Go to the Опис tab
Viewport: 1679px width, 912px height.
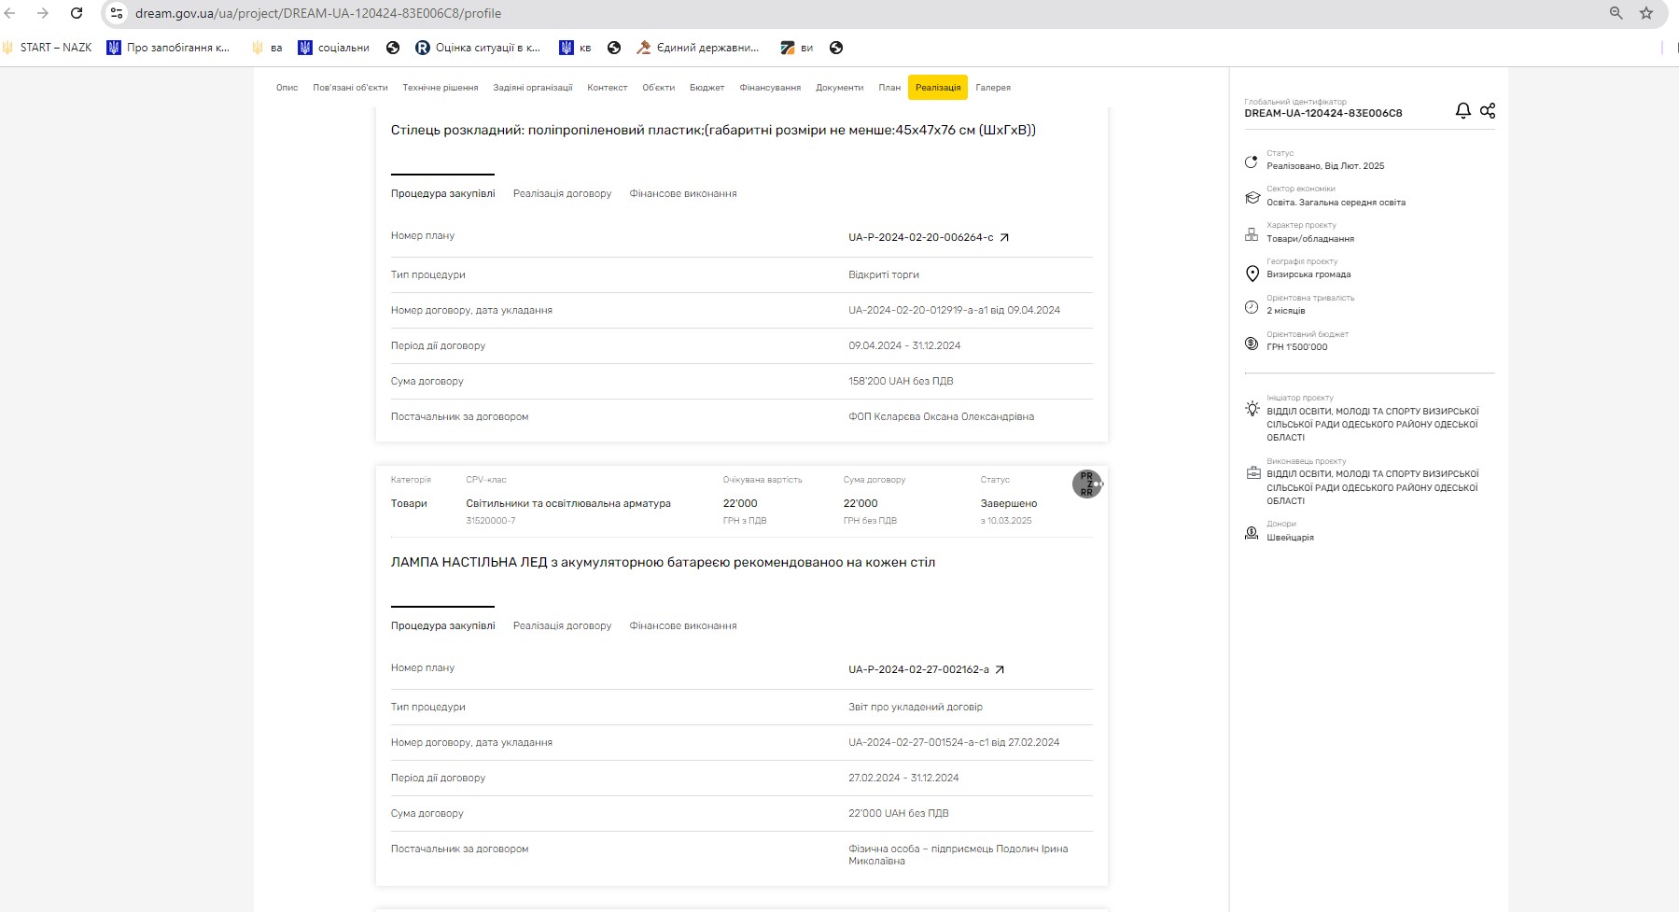tap(287, 88)
